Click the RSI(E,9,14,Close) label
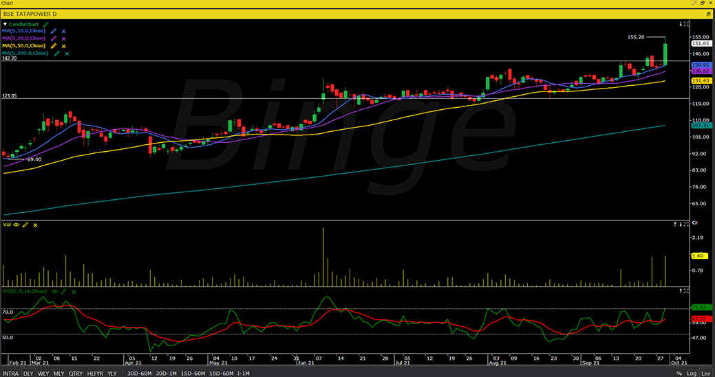This screenshot has height=377, width=715. click(25, 291)
